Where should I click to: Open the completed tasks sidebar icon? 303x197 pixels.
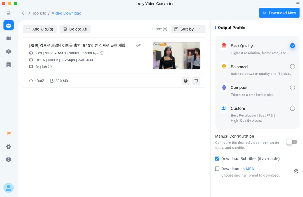coord(8,64)
